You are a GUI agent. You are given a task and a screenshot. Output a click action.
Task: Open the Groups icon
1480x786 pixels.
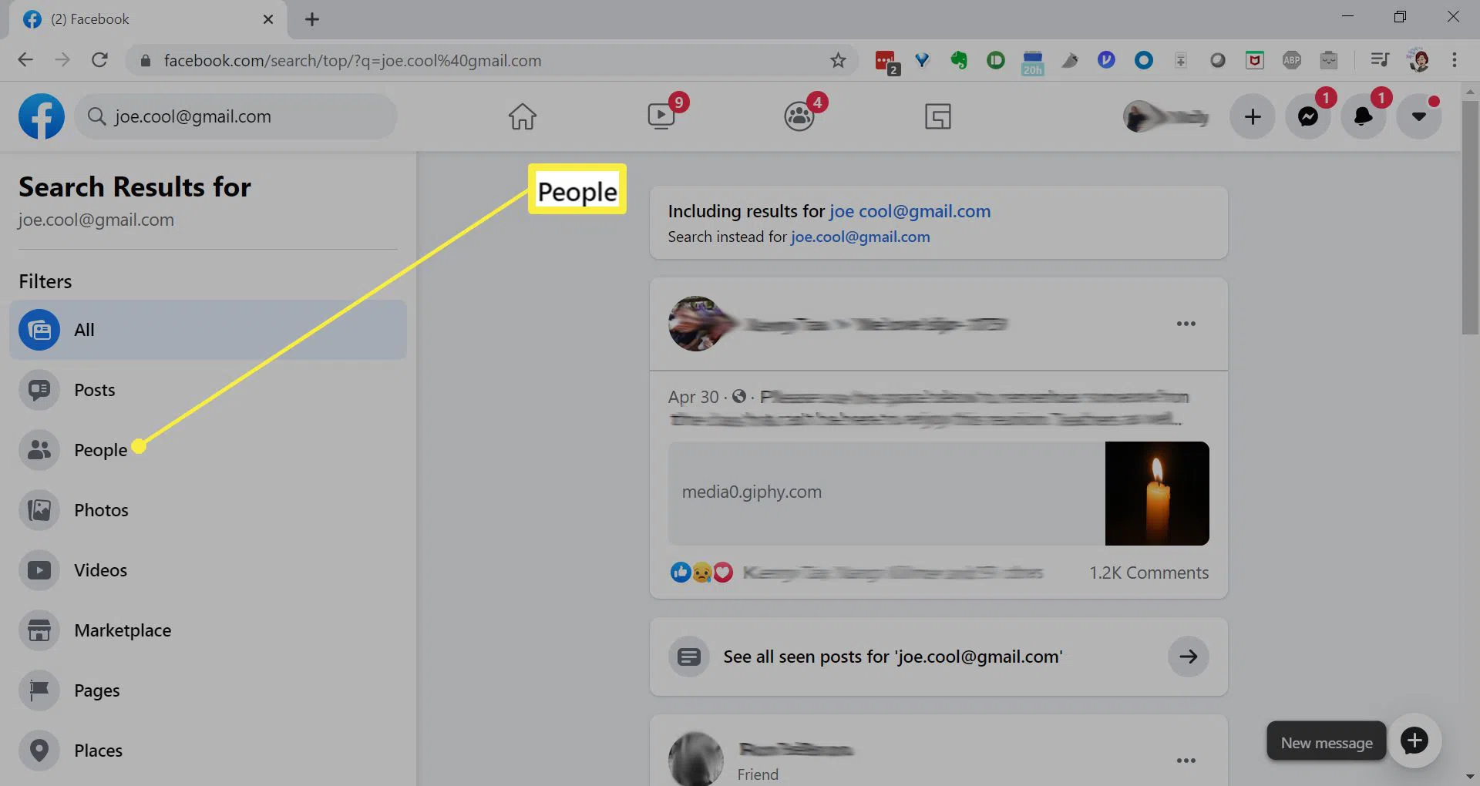[x=799, y=117]
